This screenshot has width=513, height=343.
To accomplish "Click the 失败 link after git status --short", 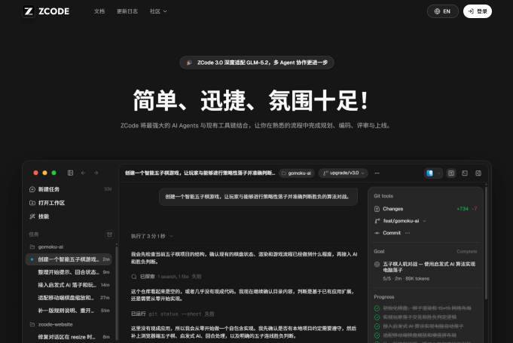I will (209, 314).
